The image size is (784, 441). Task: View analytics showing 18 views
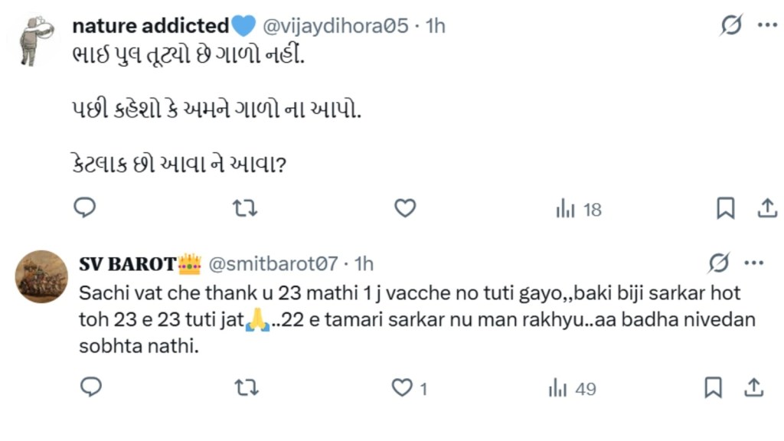(578, 209)
